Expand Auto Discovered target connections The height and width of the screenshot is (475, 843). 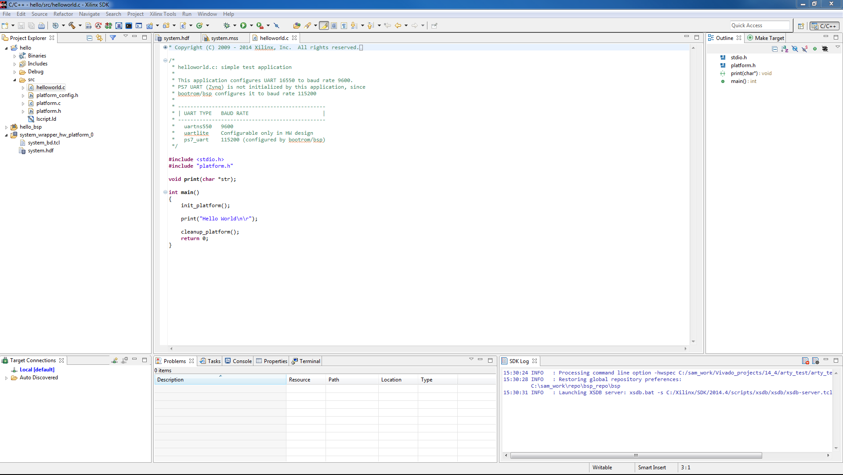(6, 378)
